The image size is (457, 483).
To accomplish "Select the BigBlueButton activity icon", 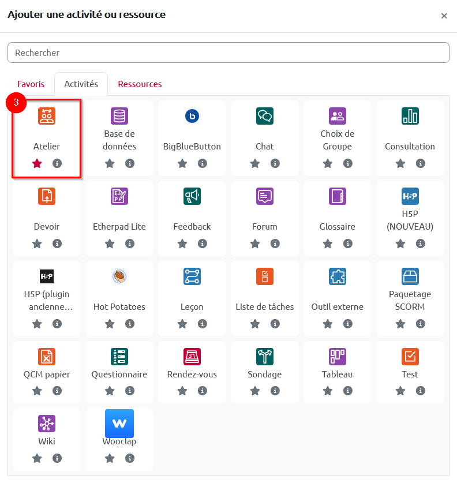I will point(192,116).
